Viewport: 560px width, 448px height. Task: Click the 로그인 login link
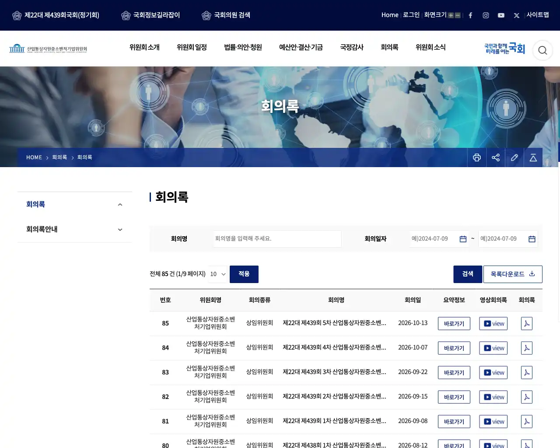coord(411,15)
